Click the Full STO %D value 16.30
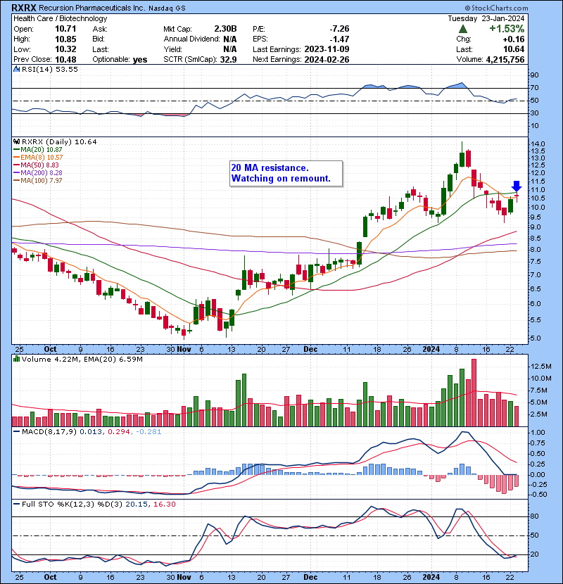 [x=164, y=504]
